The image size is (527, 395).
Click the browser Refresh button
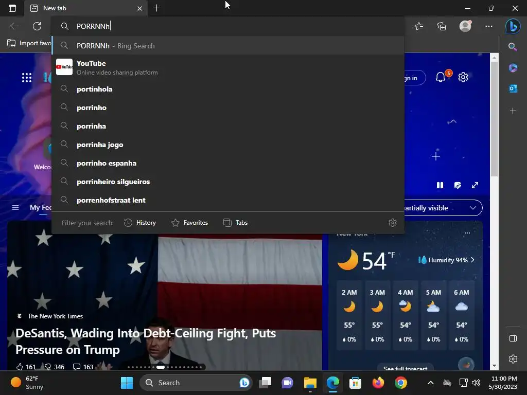tap(37, 26)
